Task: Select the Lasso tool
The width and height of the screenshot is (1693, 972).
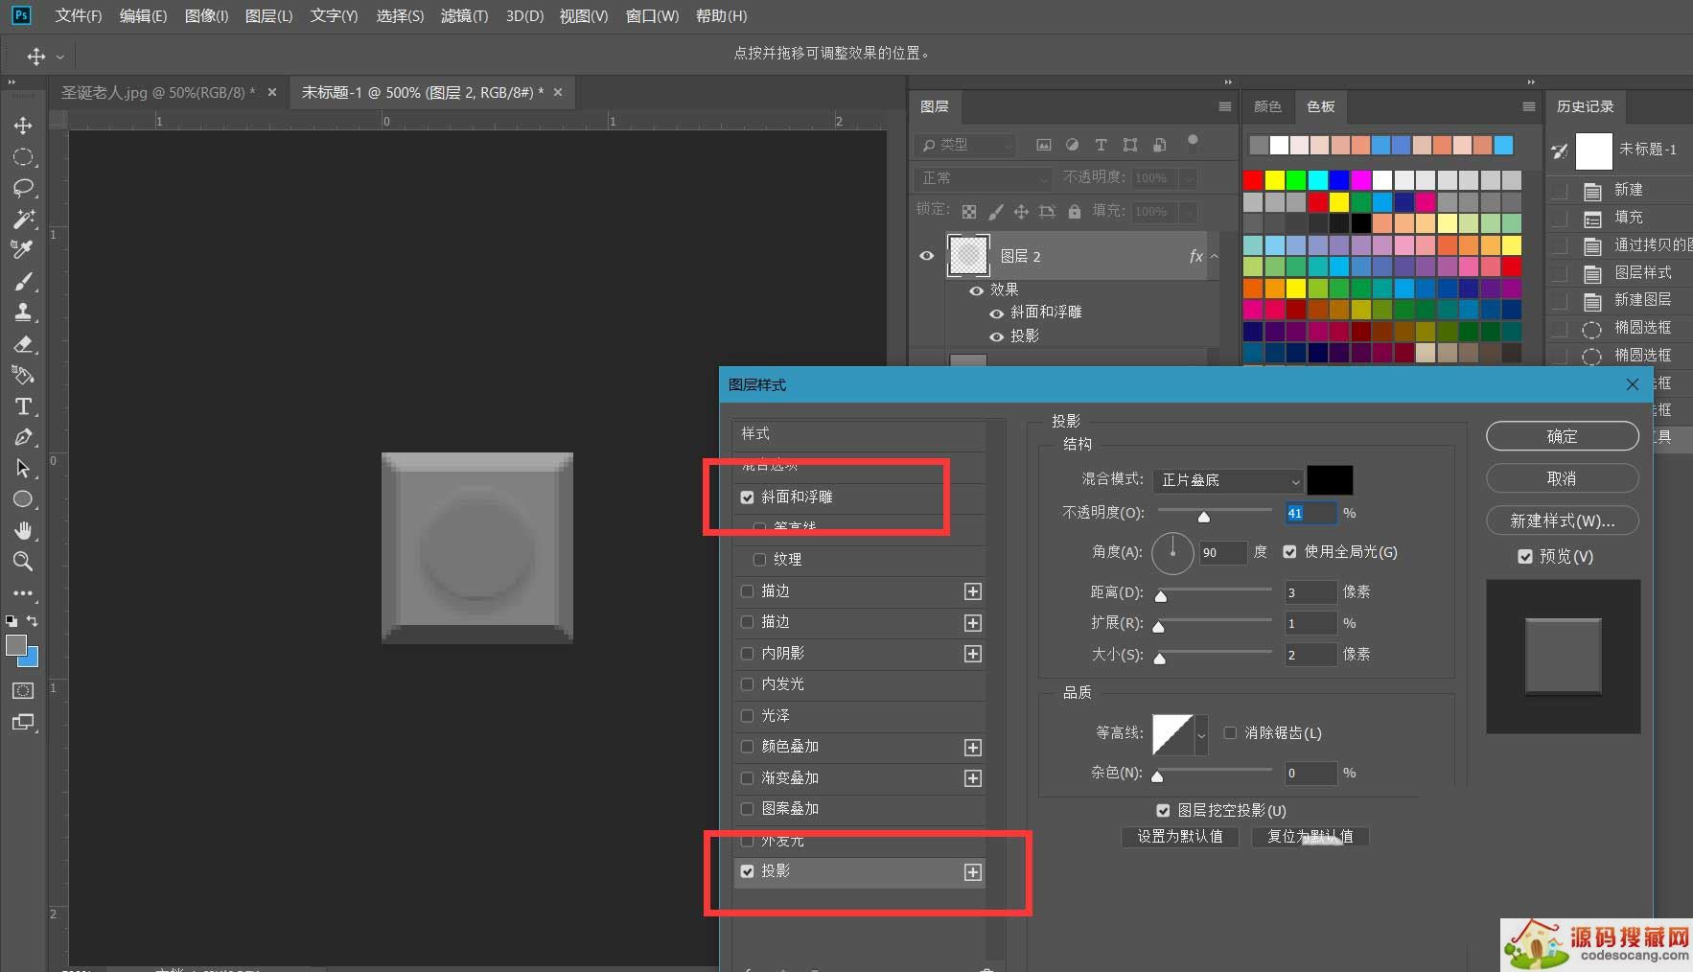Action: (x=23, y=188)
